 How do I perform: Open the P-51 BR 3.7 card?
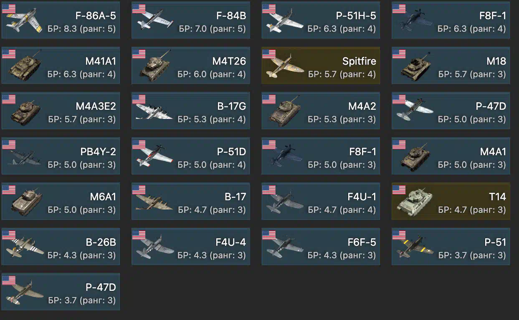(451, 246)
